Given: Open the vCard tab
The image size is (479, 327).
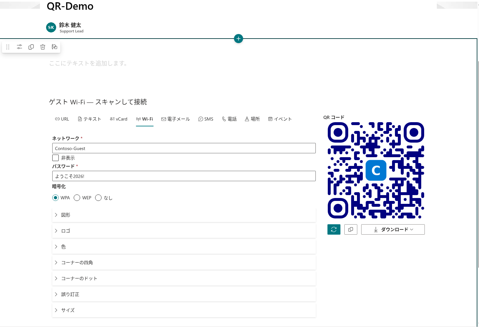Looking at the screenshot, I should (118, 119).
